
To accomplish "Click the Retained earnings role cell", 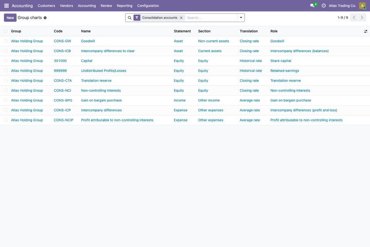I will [x=285, y=71].
